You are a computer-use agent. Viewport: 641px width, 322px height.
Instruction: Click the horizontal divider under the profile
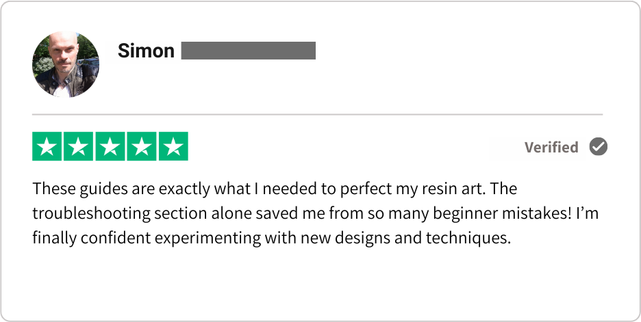pyautogui.click(x=317, y=115)
